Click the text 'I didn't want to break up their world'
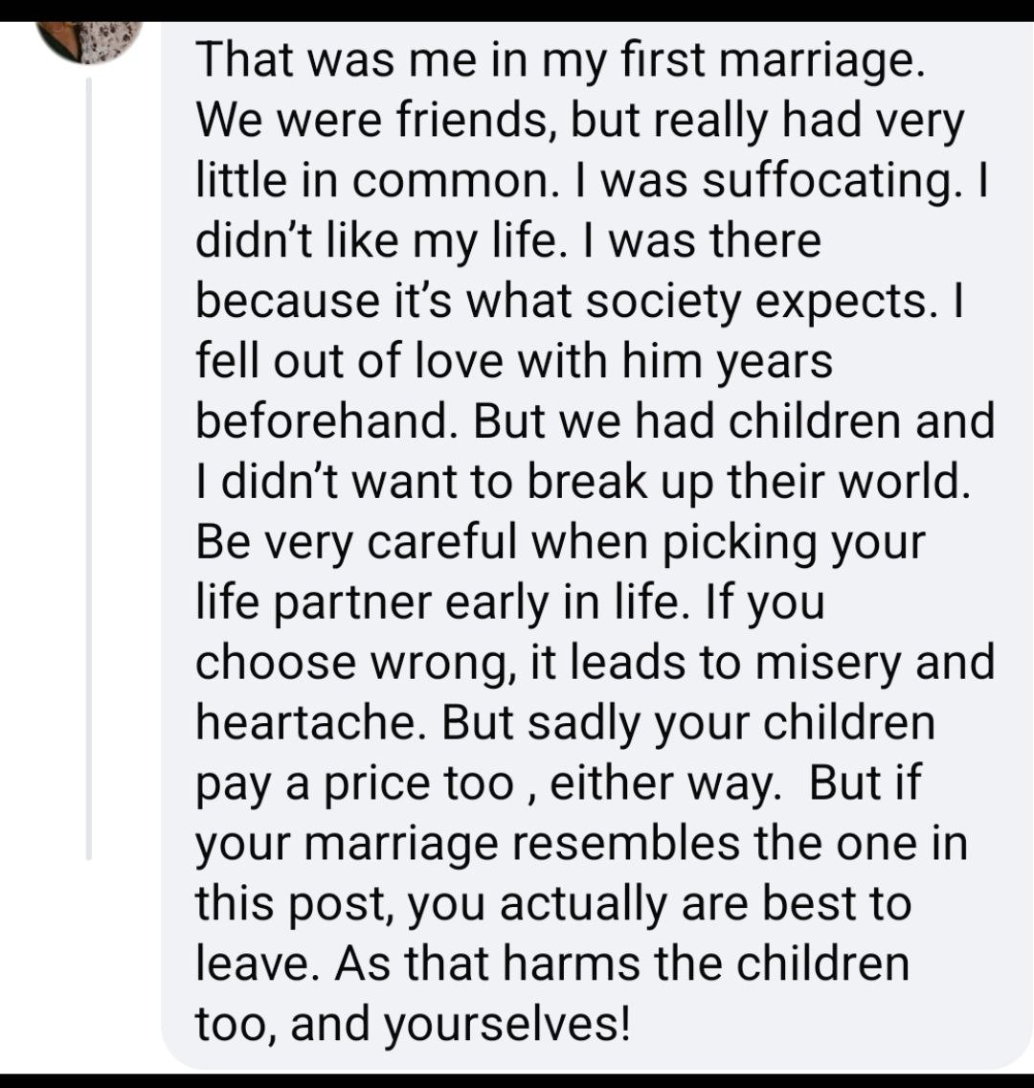 (x=583, y=482)
